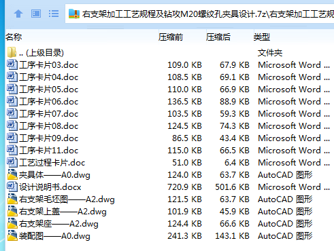
Task: Click the 文件夹 type label of parent directory
Action: tap(270, 53)
